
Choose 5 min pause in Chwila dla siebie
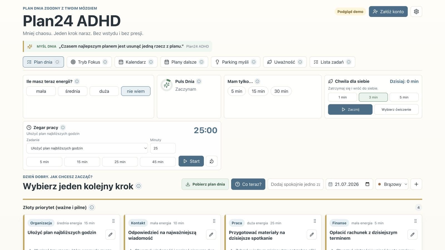(x=404, y=97)
